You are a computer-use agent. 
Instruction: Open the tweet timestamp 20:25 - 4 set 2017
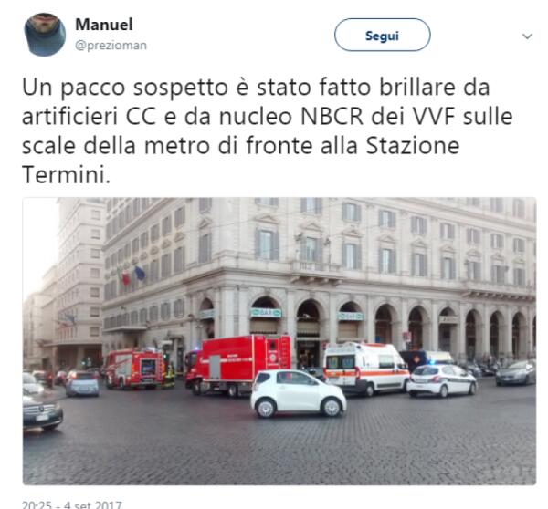(x=71, y=504)
